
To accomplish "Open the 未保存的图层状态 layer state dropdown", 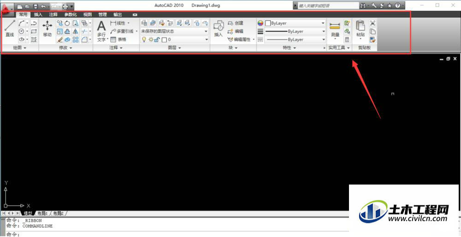I will (x=175, y=31).
